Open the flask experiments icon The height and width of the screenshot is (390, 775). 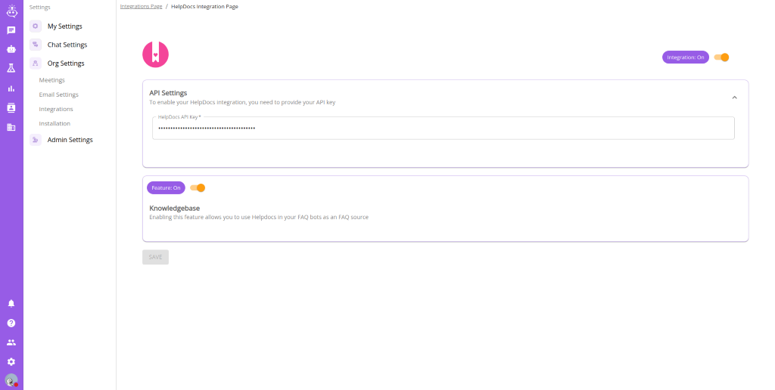point(11,68)
